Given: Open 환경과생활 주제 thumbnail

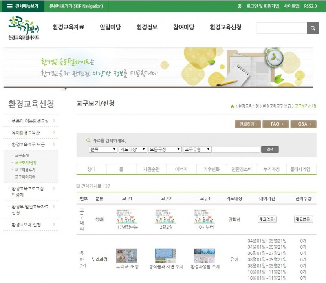Looking at the screenshot, I should (205, 256).
